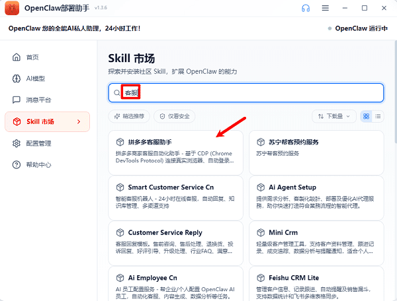Open the hamburger menu in title bar
This screenshot has height=301, width=397.
[x=325, y=9]
